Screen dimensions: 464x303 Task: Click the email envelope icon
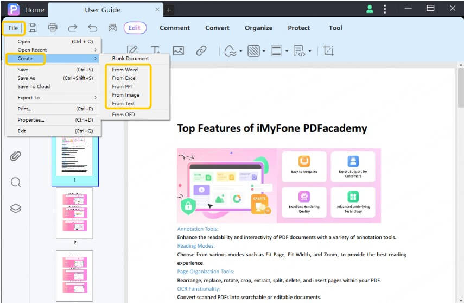tap(112, 28)
